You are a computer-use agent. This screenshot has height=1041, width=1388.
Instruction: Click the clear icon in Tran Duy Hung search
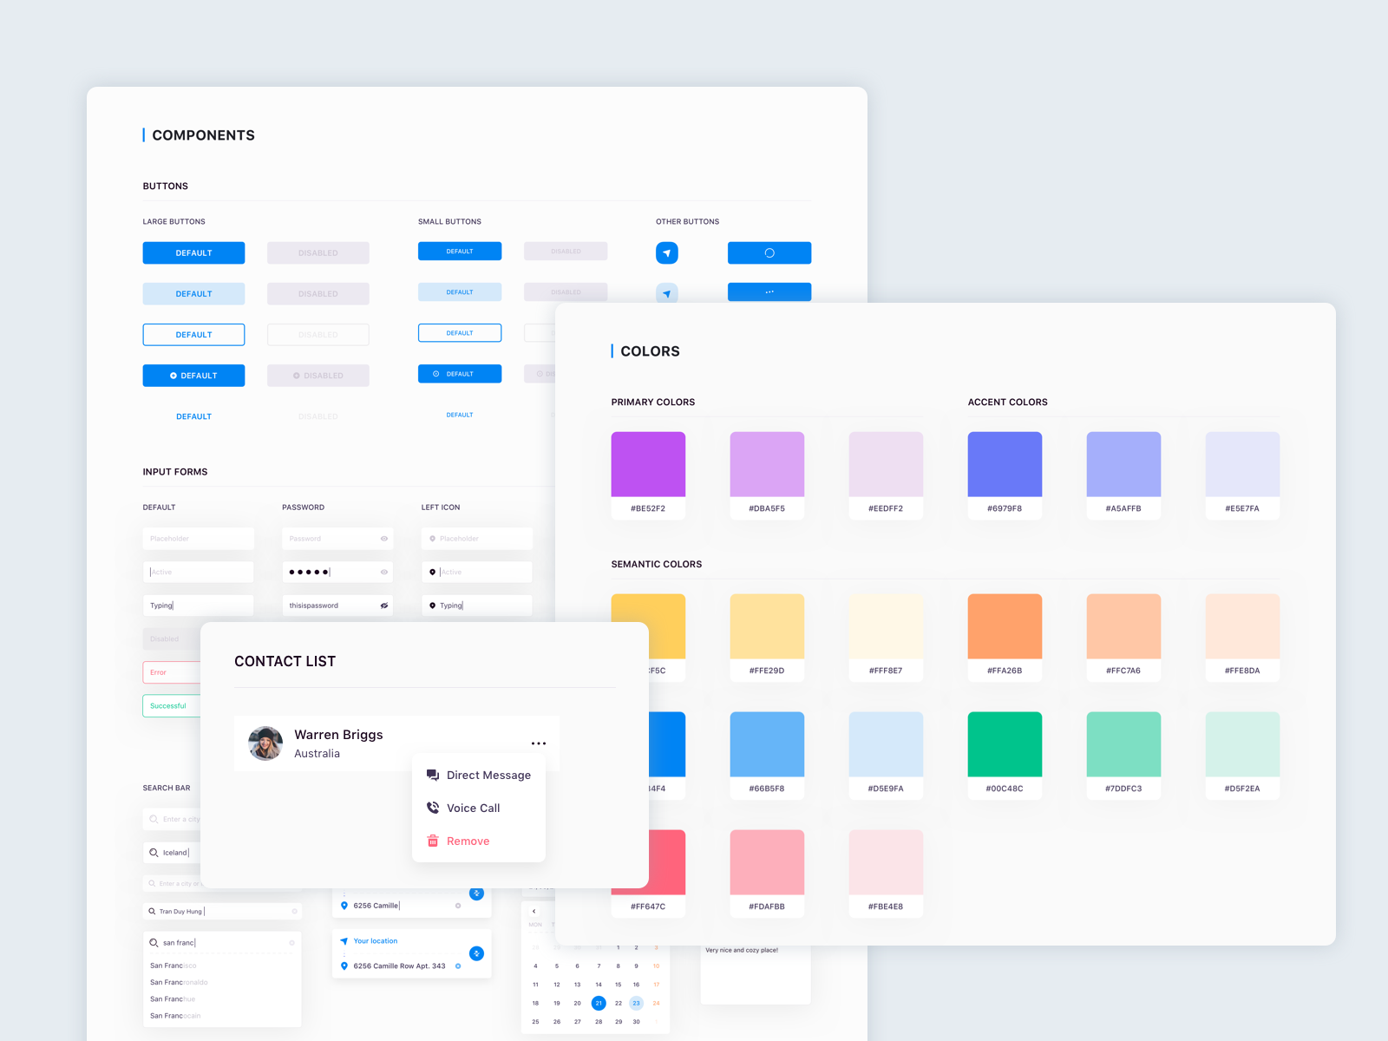click(295, 912)
